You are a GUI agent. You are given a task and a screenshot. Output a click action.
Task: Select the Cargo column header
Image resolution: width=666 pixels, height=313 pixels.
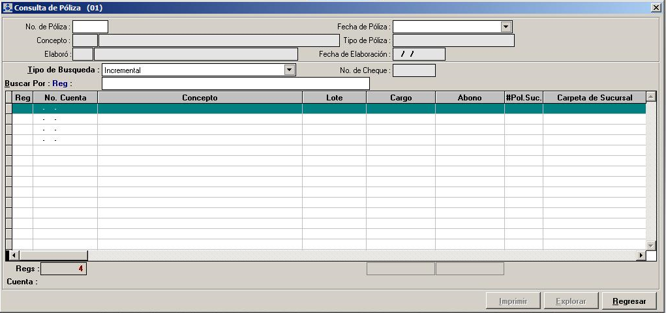click(x=401, y=98)
